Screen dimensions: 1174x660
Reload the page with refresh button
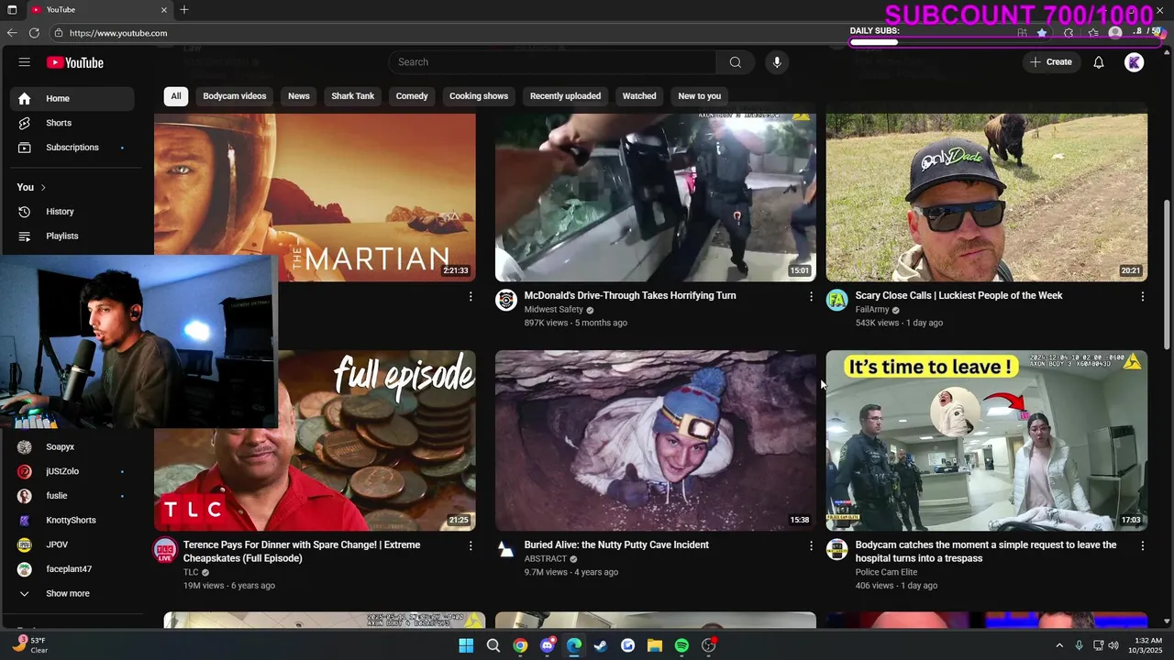click(x=34, y=33)
